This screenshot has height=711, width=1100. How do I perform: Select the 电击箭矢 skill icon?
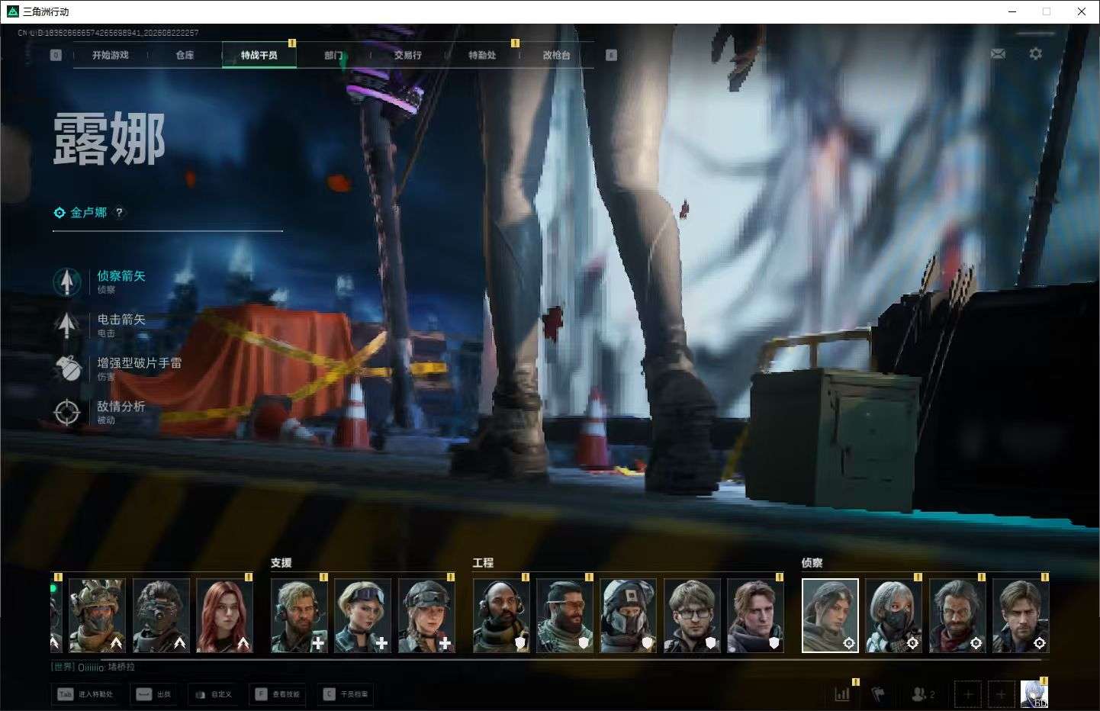67,325
